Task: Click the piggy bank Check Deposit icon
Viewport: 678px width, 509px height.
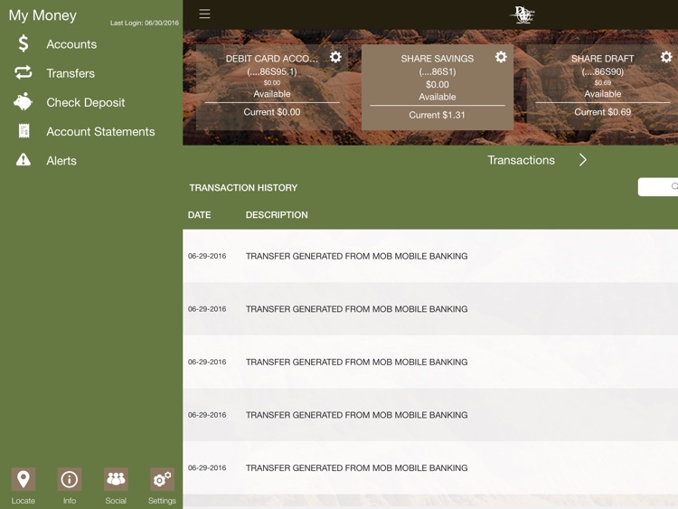Action: [x=24, y=102]
